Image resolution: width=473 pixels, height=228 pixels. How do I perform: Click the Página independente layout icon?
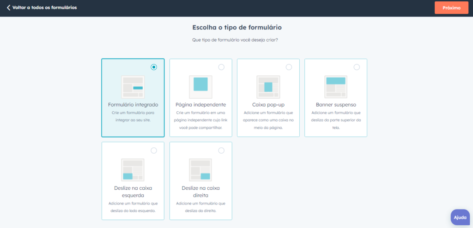click(x=200, y=87)
